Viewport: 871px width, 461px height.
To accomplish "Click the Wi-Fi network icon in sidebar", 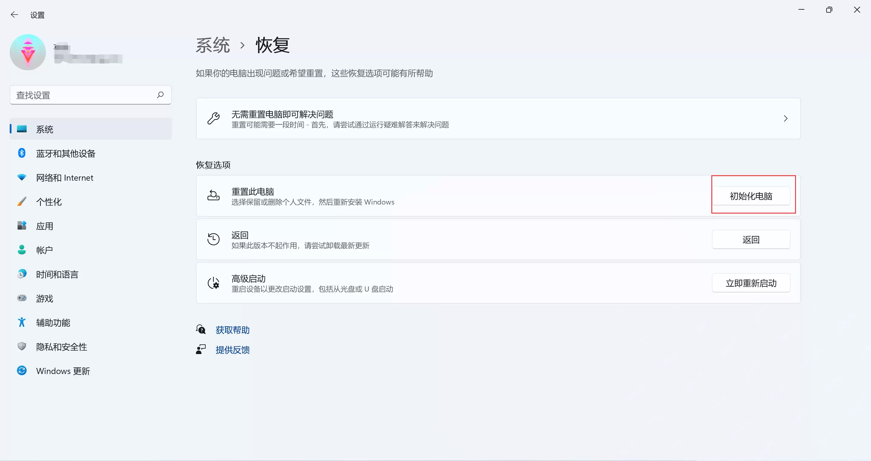I will [22, 177].
